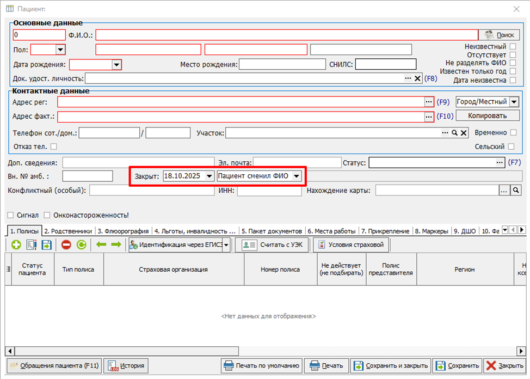The image size is (530, 379).
Task: Click the blue floppy save icon in policies toolbar
Action: [x=46, y=245]
